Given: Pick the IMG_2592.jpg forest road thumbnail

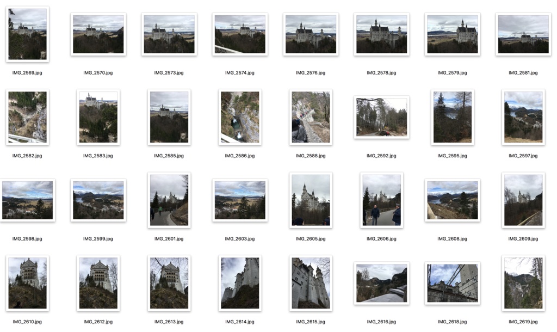Looking at the screenshot, I should (381, 118).
